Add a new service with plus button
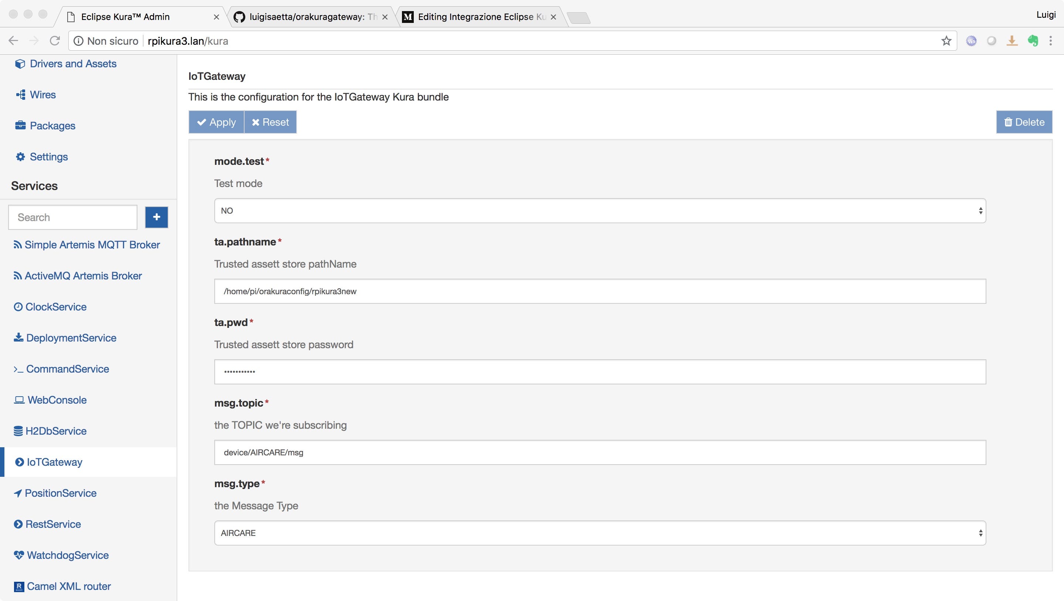The image size is (1064, 601). tap(157, 217)
